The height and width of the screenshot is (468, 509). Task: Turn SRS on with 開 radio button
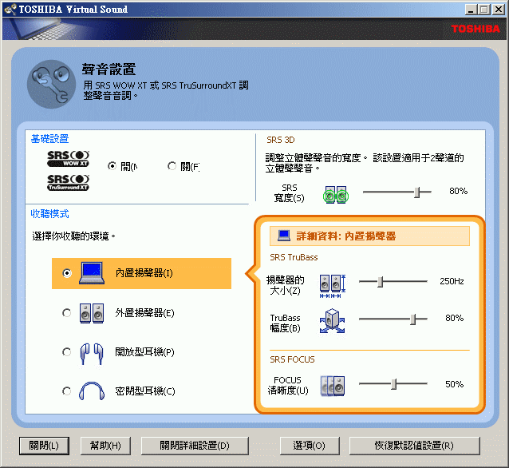[112, 166]
